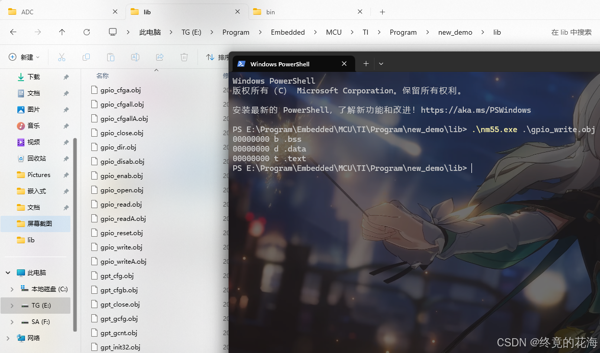The image size is (600, 353).
Task: Expand chevron after Embedded breadcrumb
Action: pyautogui.click(x=315, y=32)
